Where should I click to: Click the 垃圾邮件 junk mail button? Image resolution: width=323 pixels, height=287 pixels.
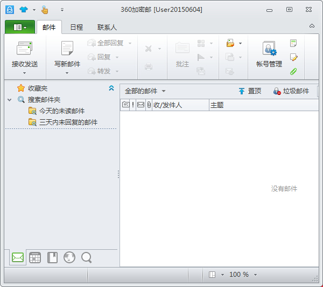[x=291, y=91]
